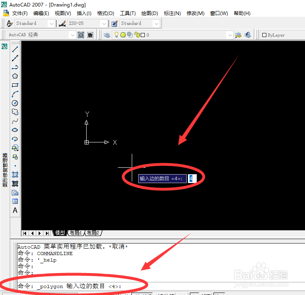Select the Region tool
This screenshot has width=305, height=295.
click(x=15, y=192)
